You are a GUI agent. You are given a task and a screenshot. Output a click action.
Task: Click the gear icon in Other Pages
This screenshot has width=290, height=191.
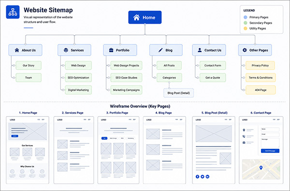point(245,50)
